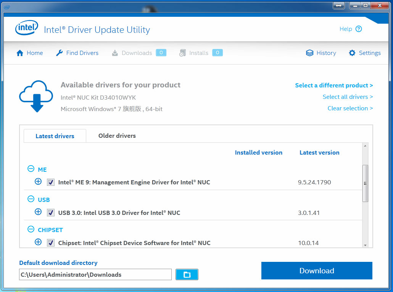Click the double-arrow resize button in title bar
This screenshot has width=393, height=292.
338,5
